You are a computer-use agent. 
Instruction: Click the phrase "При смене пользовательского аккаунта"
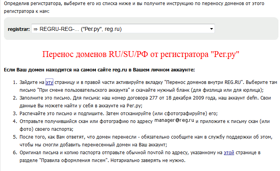pos(84,90)
